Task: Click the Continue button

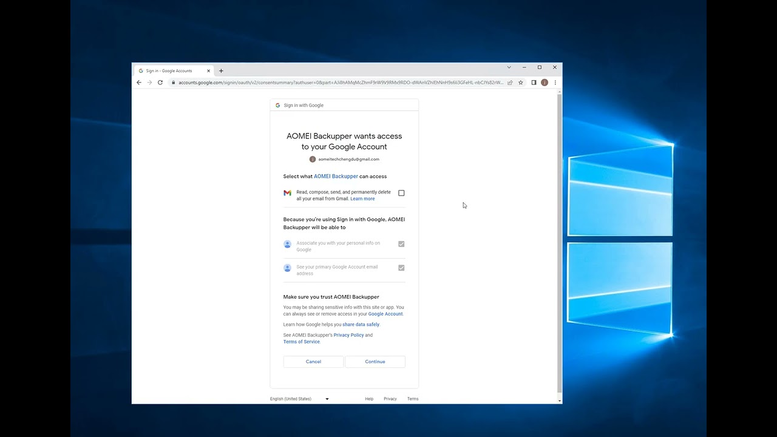Action: click(x=375, y=362)
